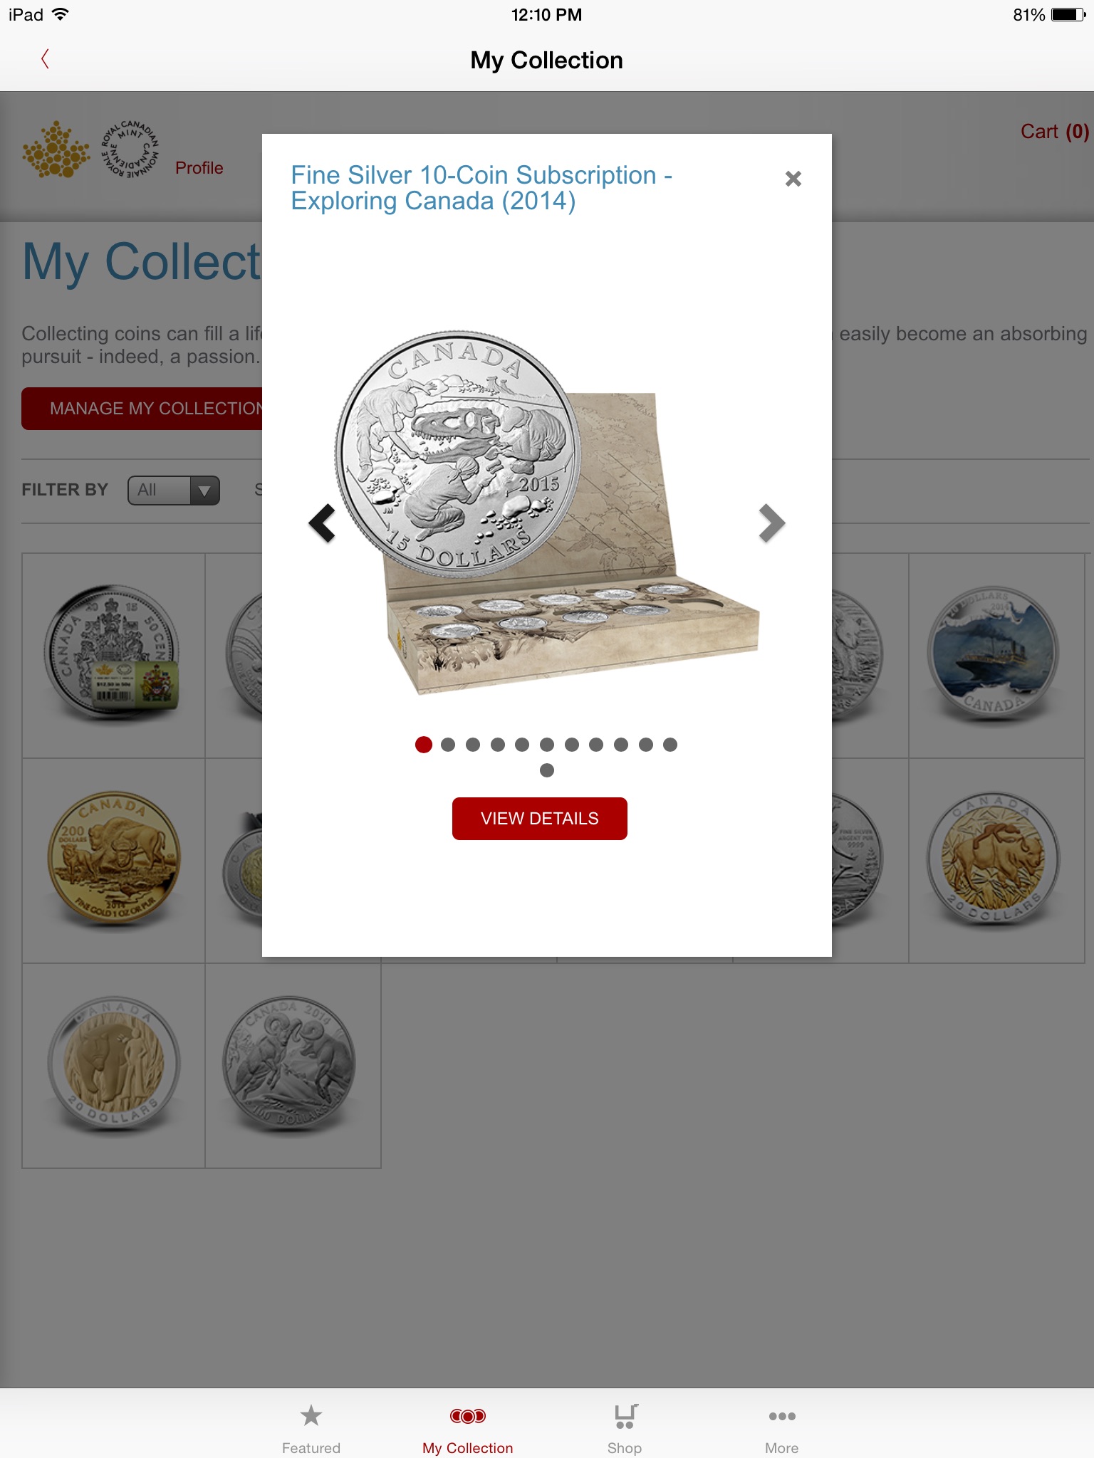Tap the Royal Canadian Mint logo
This screenshot has width=1094, height=1458.
130,149
